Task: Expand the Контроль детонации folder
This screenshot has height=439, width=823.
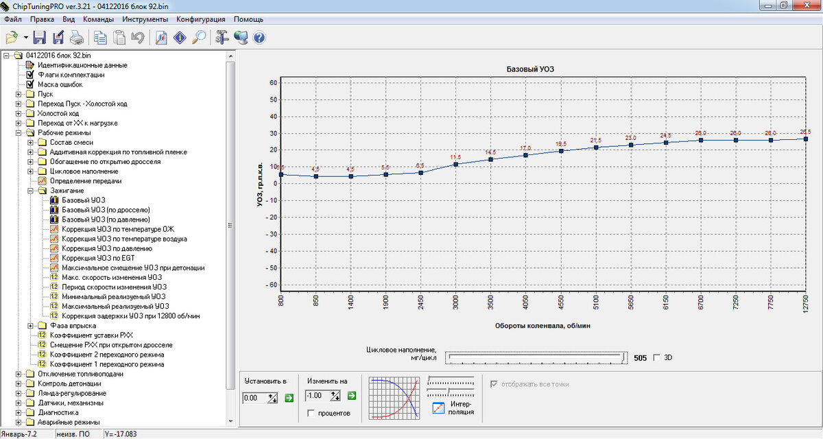Action: [x=19, y=383]
